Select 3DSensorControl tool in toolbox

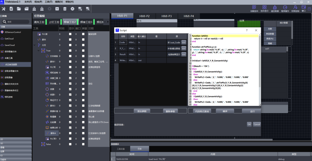[x=13, y=32]
